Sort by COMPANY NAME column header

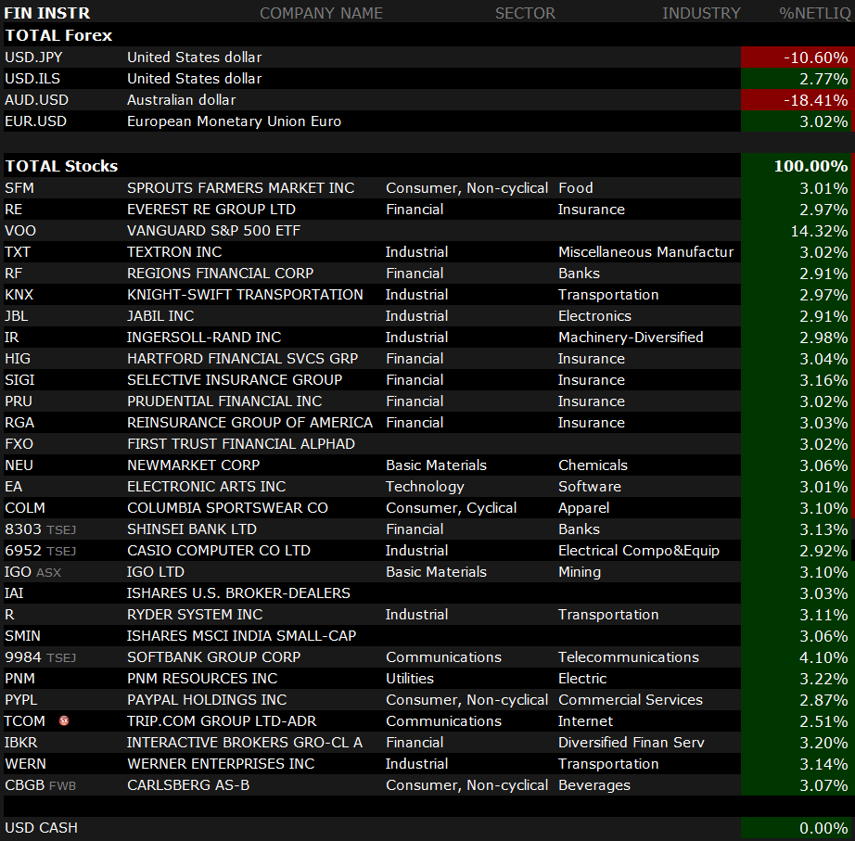(x=321, y=13)
